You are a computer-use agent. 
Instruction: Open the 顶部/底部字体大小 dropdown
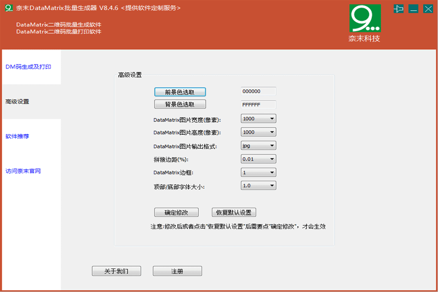click(258, 186)
